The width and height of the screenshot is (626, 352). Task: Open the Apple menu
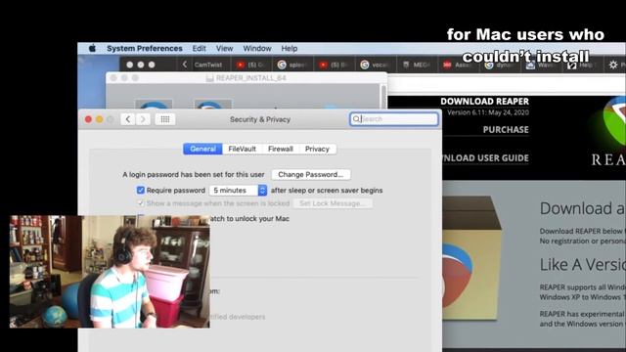click(92, 48)
